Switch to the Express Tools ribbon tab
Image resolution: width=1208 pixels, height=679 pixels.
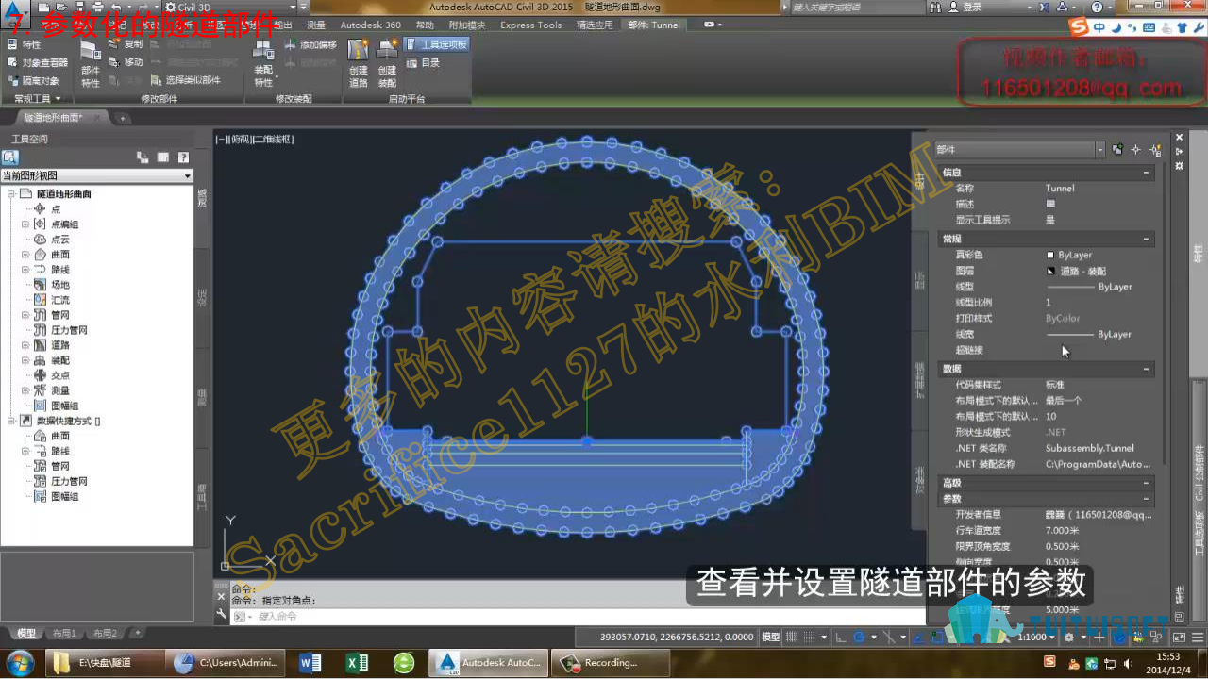click(530, 25)
